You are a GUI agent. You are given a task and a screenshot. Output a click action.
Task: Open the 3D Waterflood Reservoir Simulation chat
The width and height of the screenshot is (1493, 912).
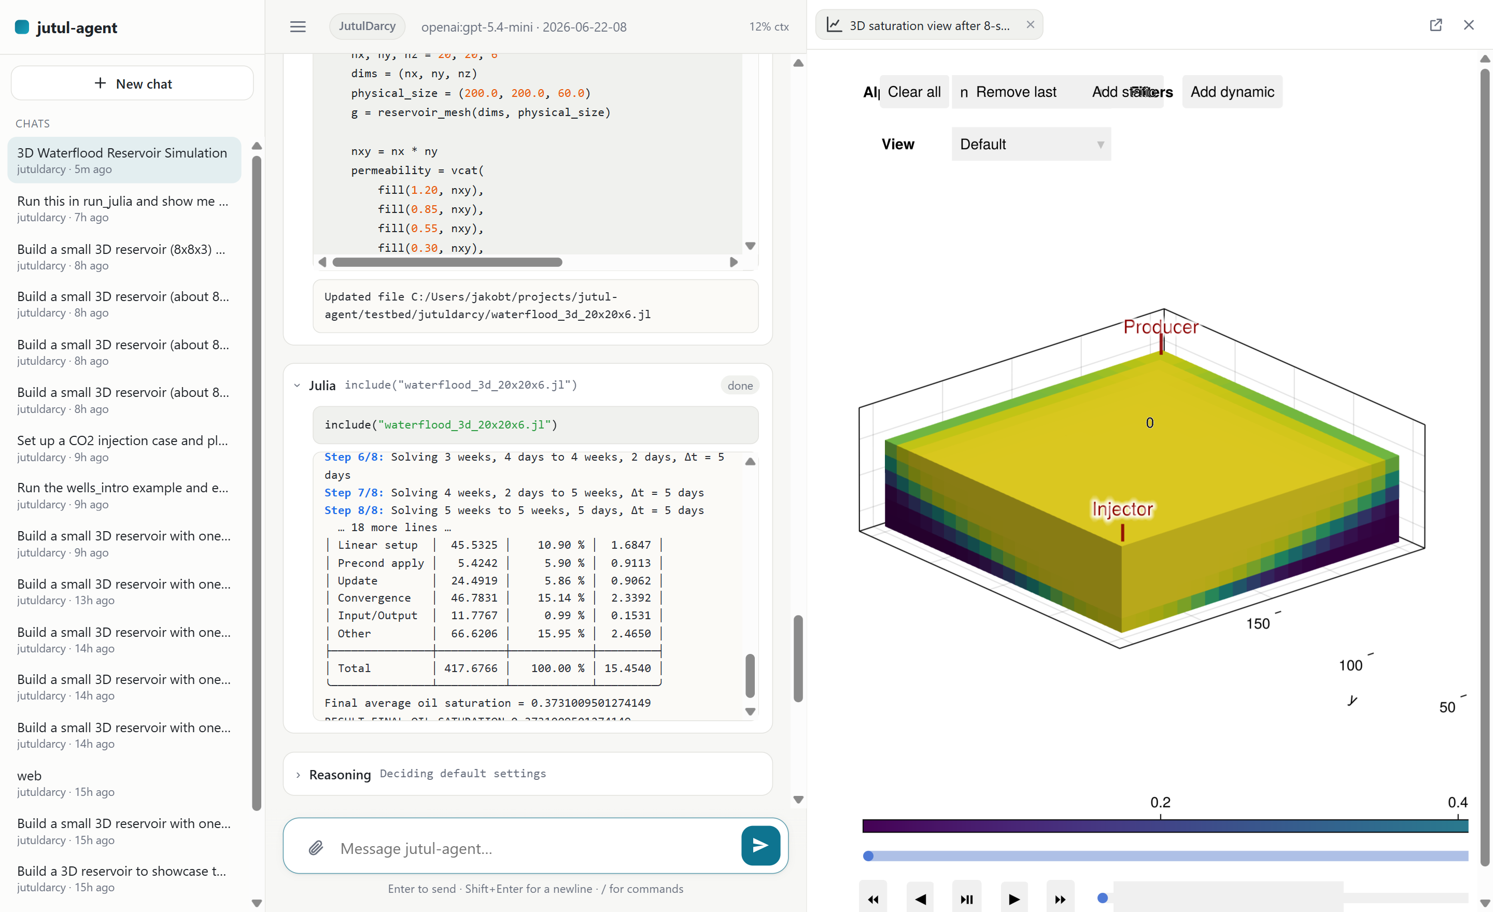click(x=125, y=160)
